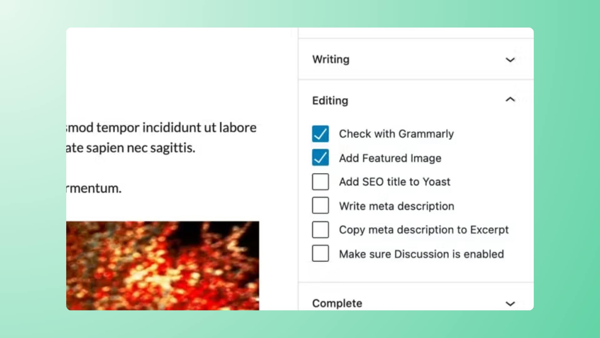Viewport: 600px width, 338px height.
Task: Click the paragraph text containing tempor incididunt
Action: point(161,138)
